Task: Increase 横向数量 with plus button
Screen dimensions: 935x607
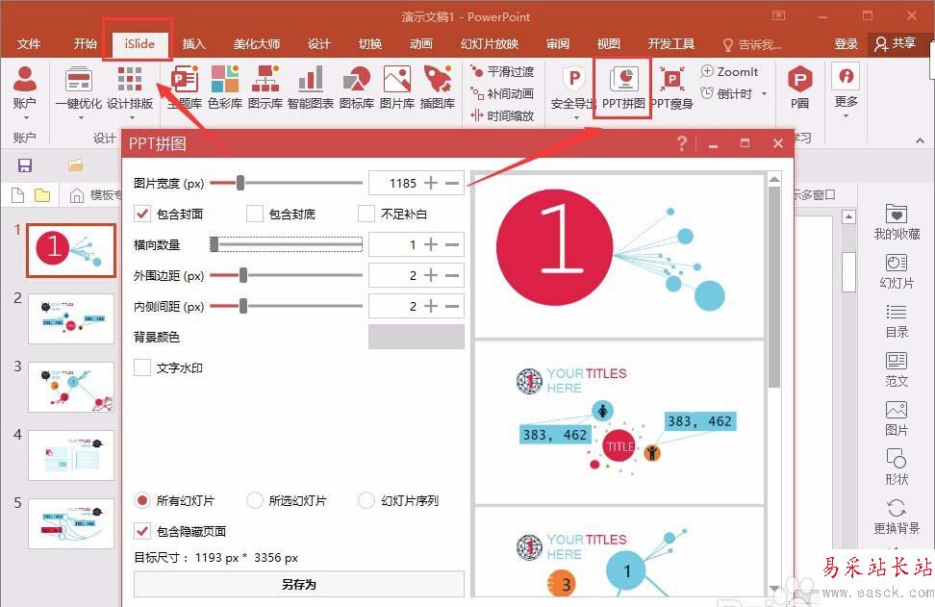Action: coord(431,244)
